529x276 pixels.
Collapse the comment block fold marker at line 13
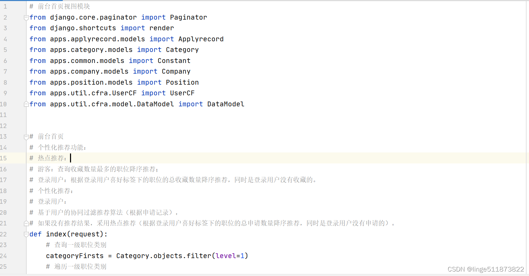26,137
